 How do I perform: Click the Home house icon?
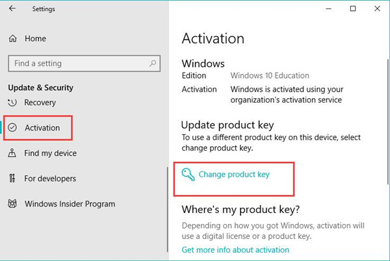click(x=13, y=38)
